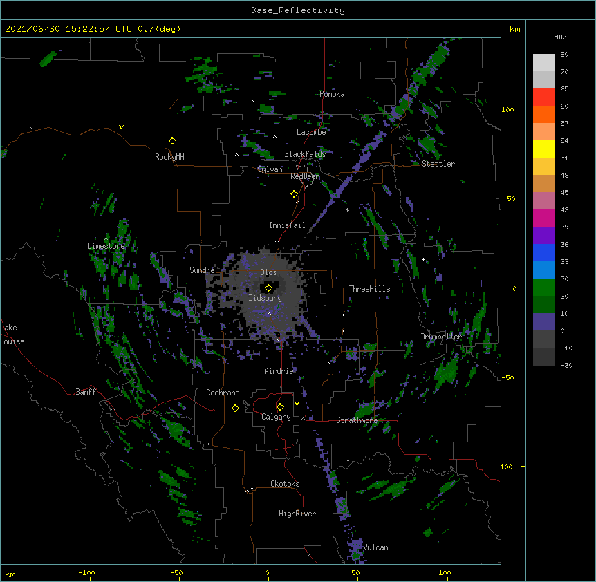Click the -50 tick label on the bottom axis
Image resolution: width=596 pixels, height=582 pixels.
pyautogui.click(x=176, y=572)
